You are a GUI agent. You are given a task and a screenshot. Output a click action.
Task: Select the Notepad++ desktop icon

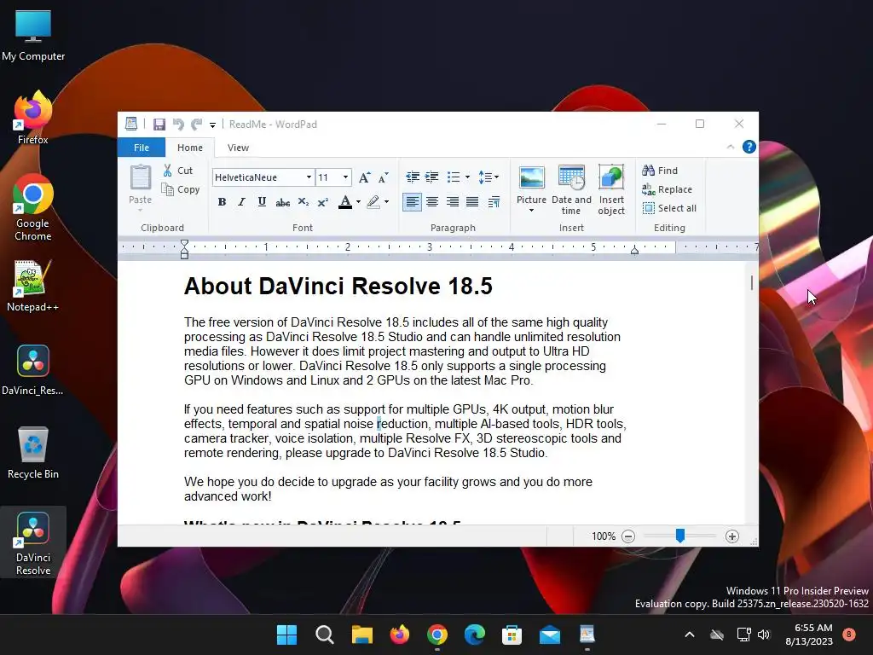pyautogui.click(x=32, y=287)
